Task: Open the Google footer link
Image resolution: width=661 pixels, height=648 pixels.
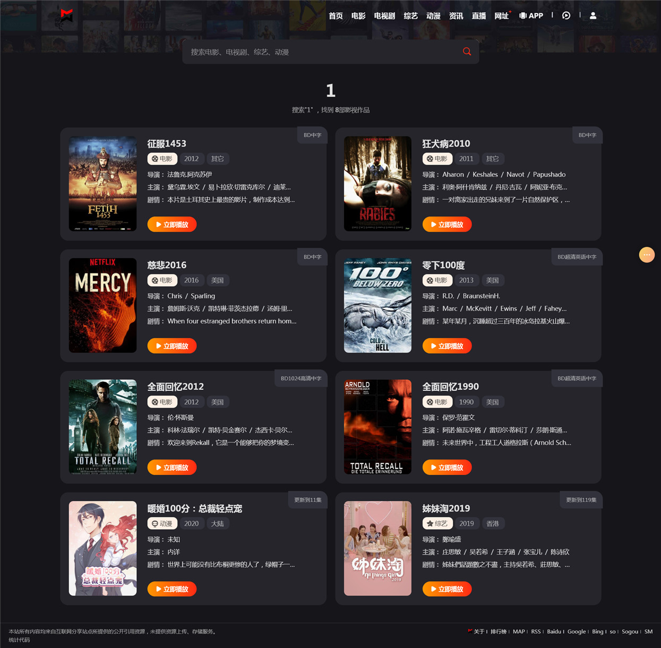Action: click(x=577, y=632)
